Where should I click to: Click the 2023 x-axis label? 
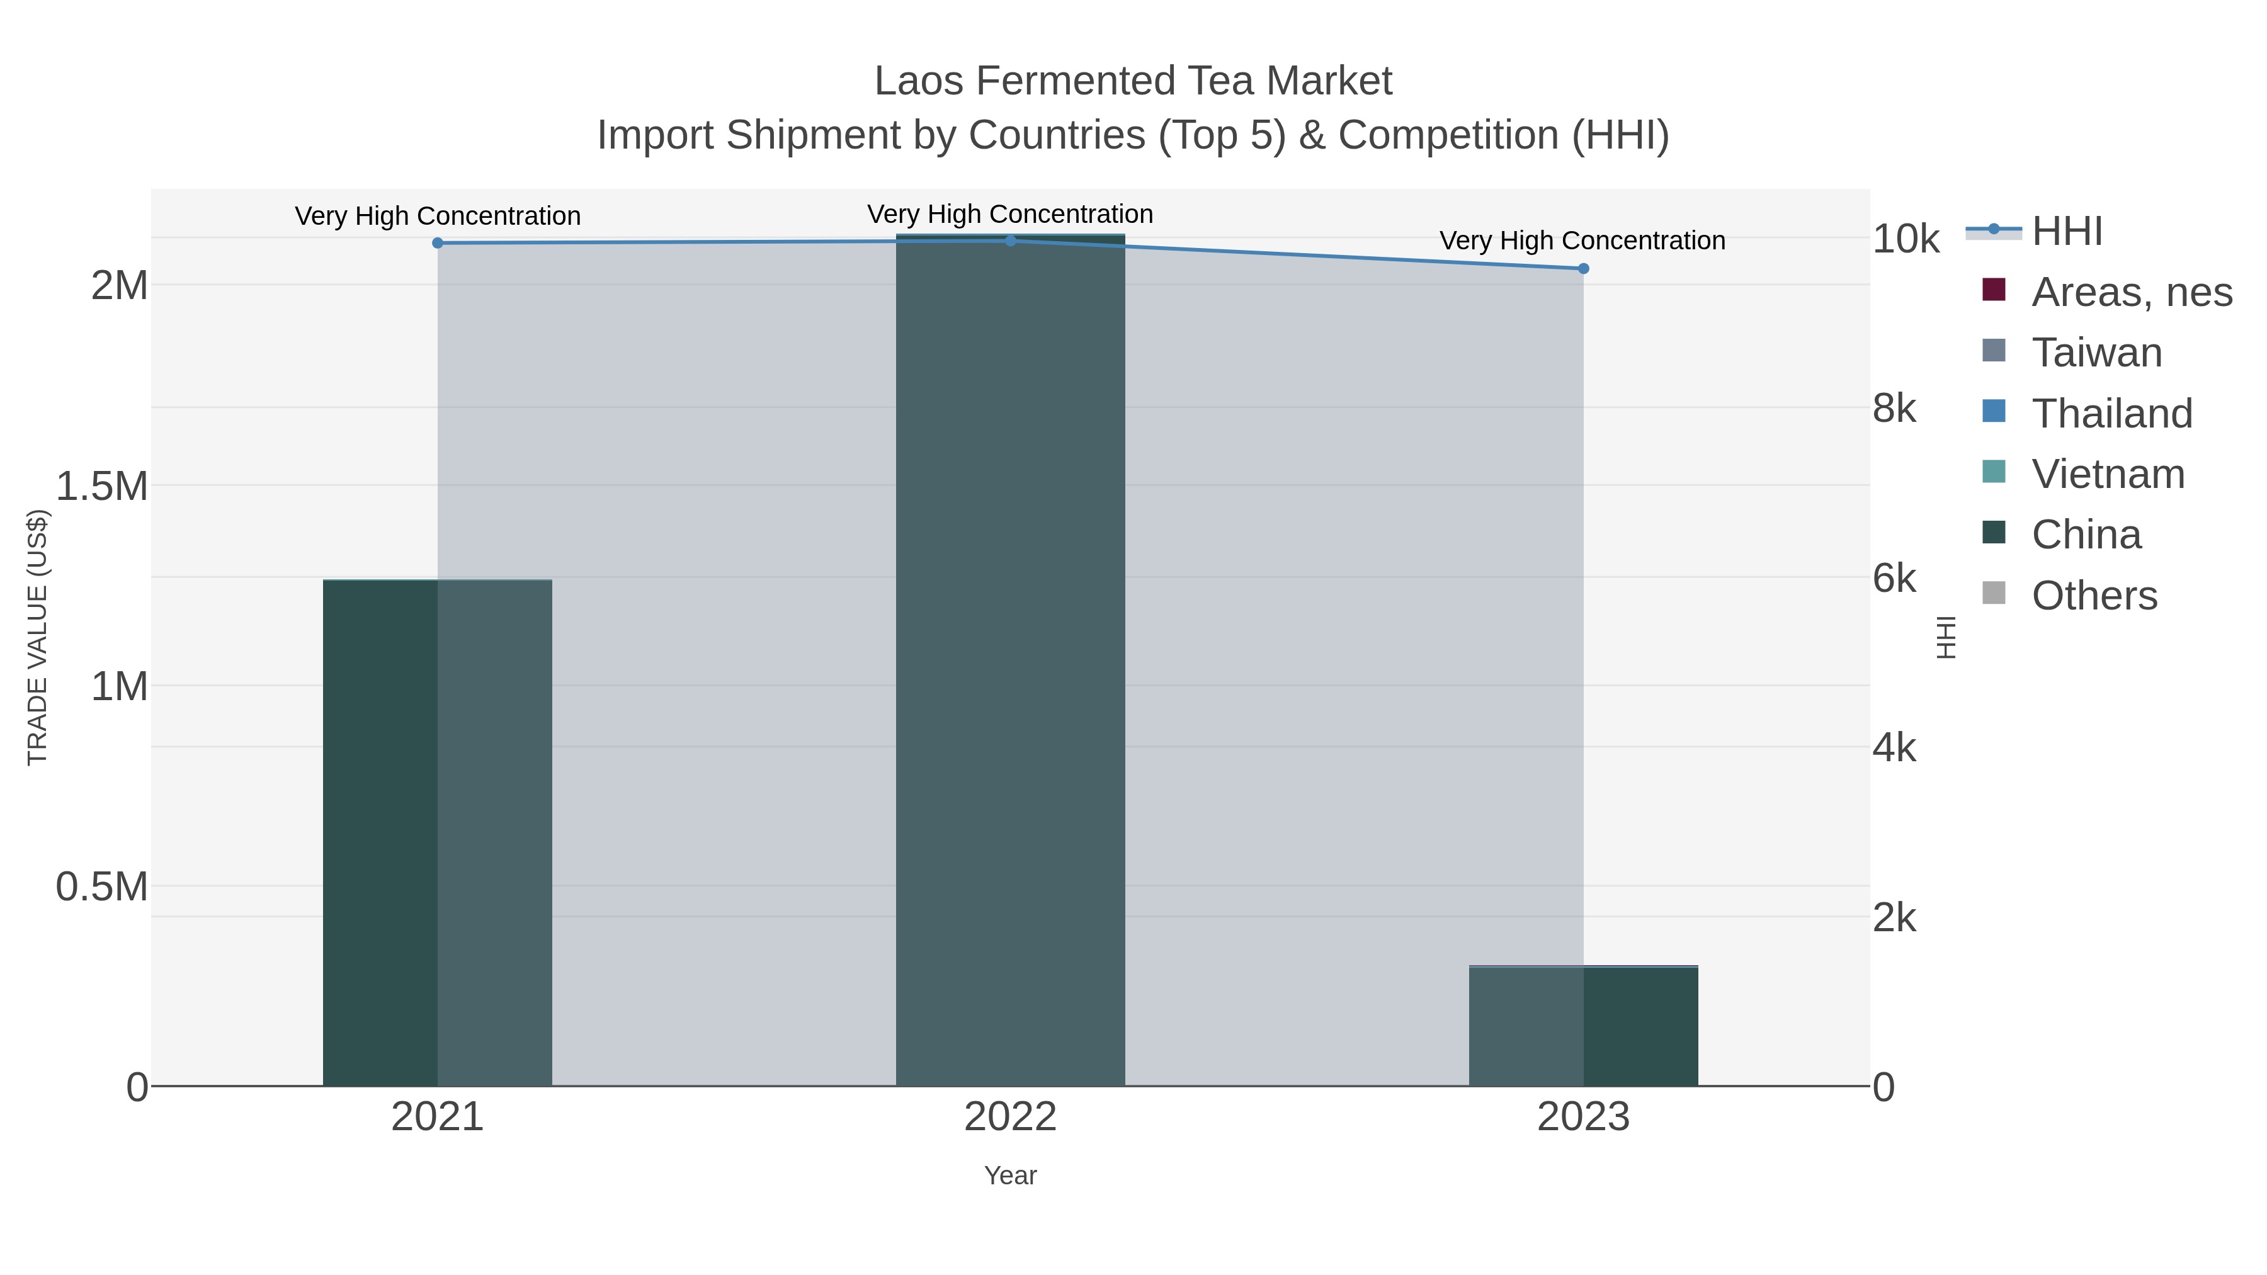[1583, 1116]
